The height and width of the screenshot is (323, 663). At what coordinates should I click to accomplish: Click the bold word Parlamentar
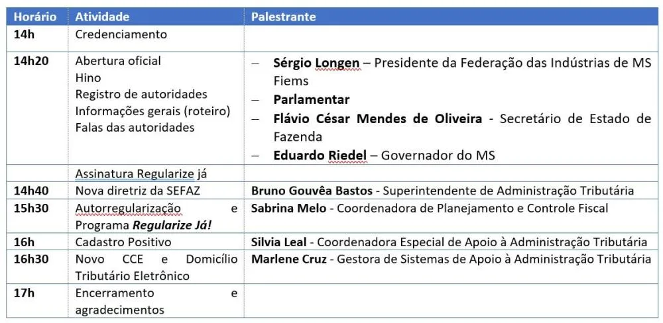311,99
